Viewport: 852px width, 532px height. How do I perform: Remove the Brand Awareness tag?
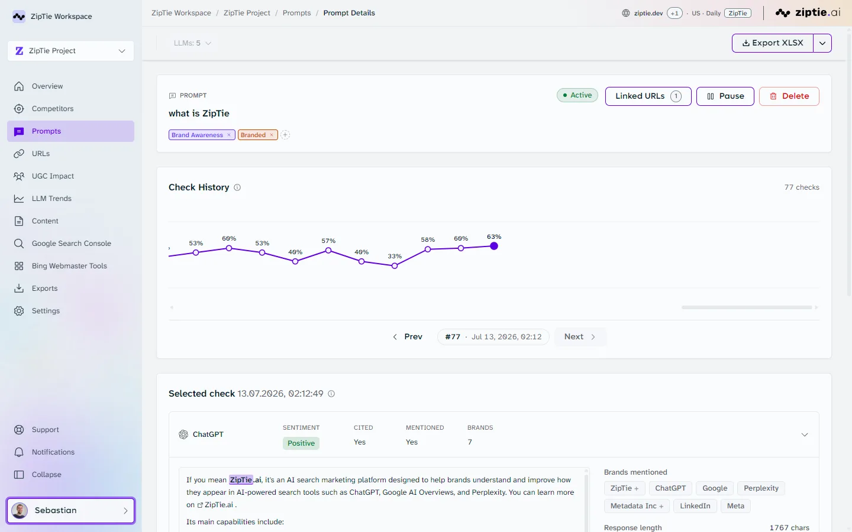coord(229,135)
